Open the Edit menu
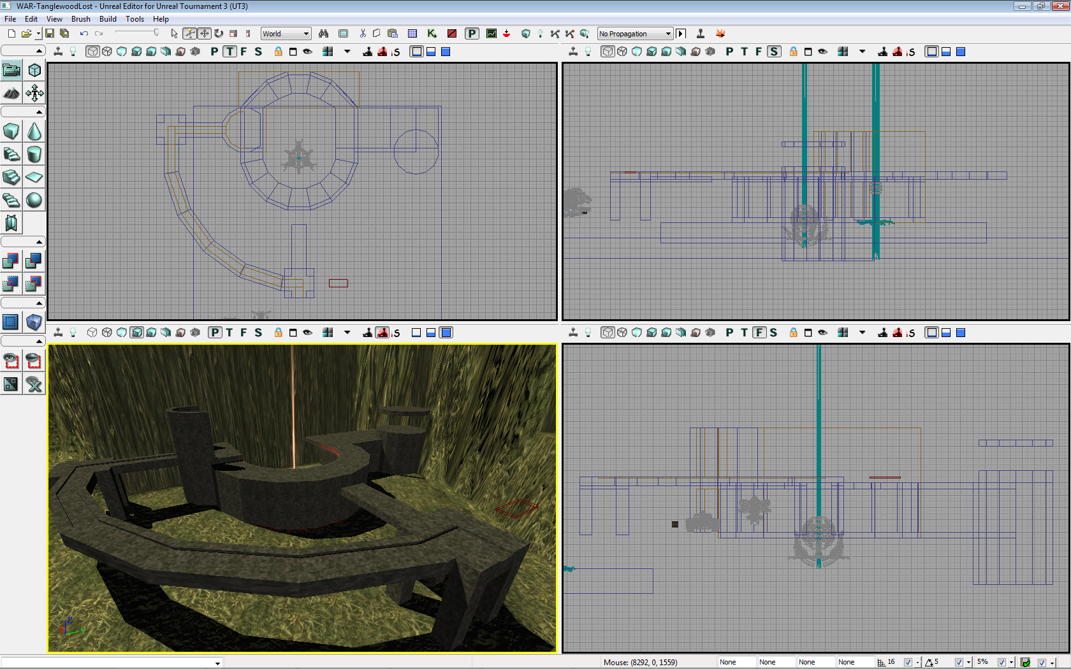 pos(31,19)
